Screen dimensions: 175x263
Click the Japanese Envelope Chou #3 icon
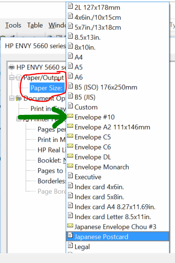click(70, 226)
